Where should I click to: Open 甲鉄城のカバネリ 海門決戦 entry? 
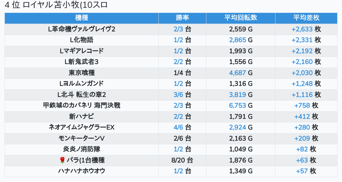82,106
